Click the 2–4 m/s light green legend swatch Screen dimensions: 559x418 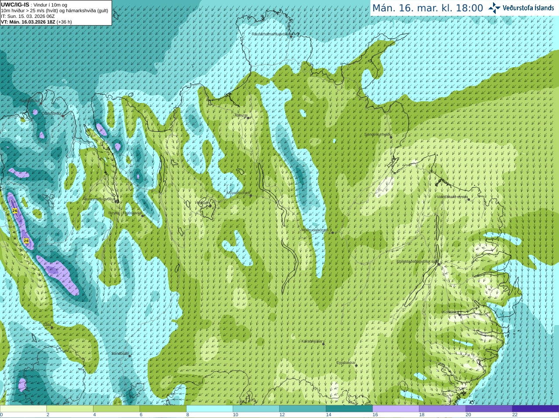tap(70, 409)
